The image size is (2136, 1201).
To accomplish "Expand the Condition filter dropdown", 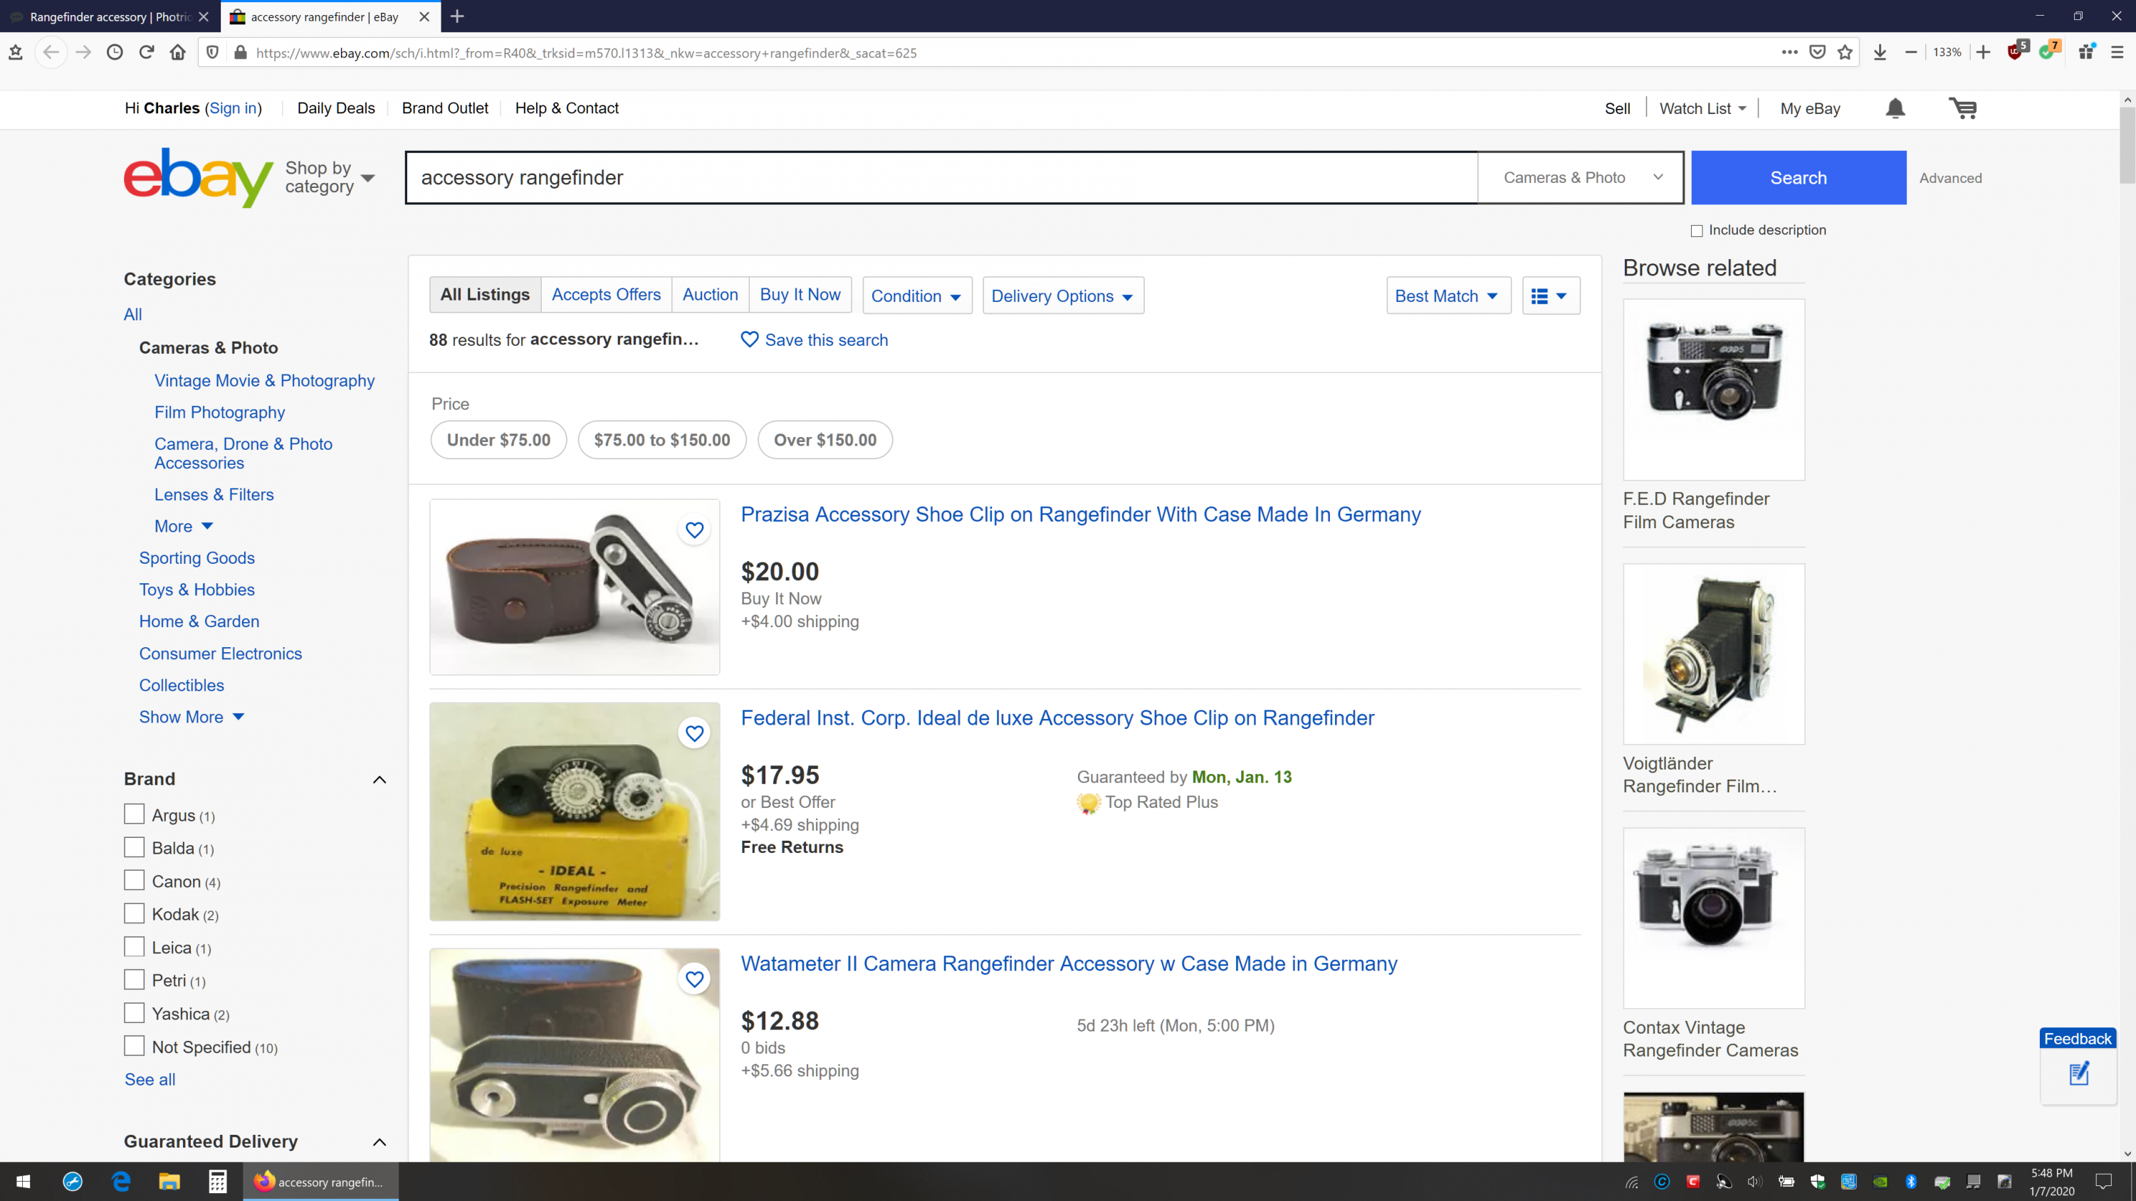I will click(916, 296).
